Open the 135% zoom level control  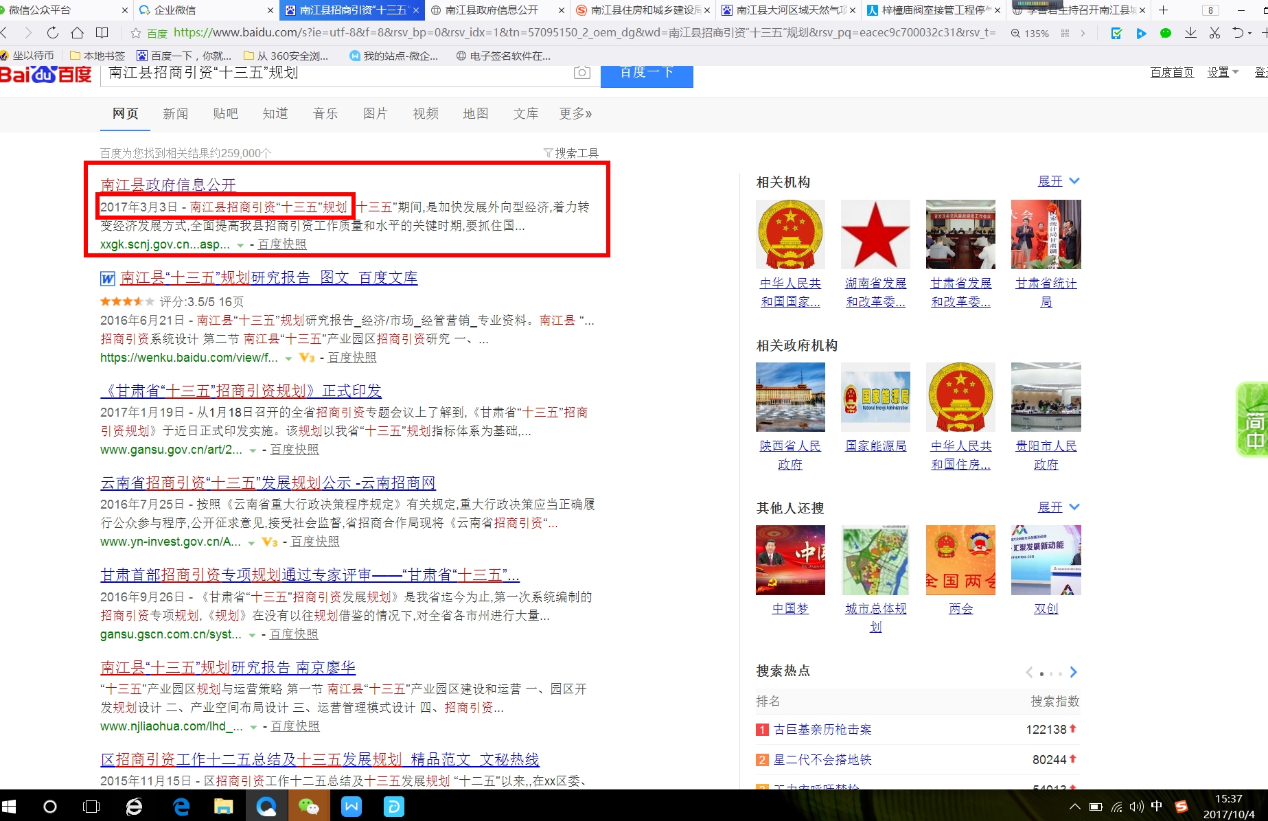(x=1030, y=33)
